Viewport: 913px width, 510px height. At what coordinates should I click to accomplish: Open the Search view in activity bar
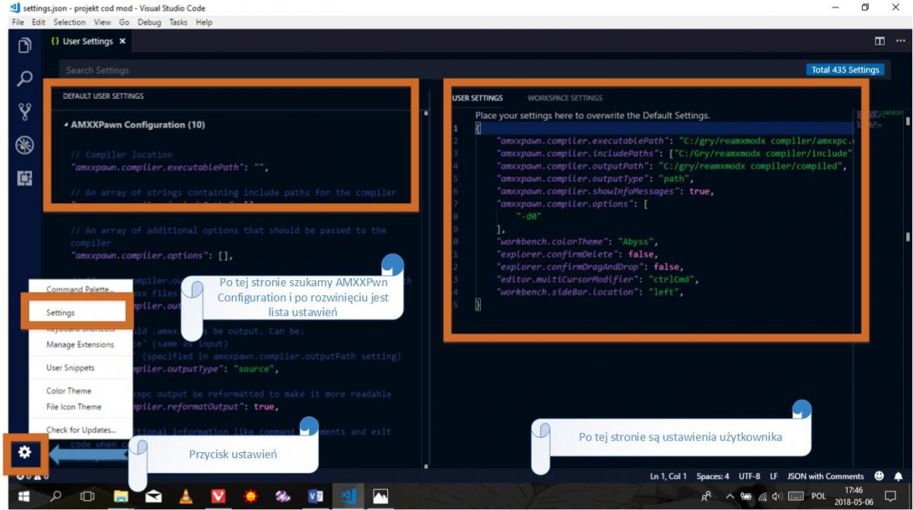pos(25,78)
